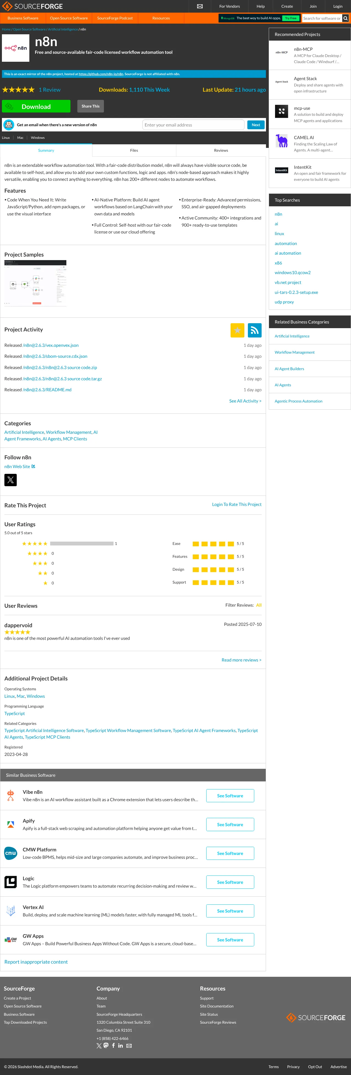Open the LinkedIn icon in the footer
The width and height of the screenshot is (351, 1075).
tap(120, 1045)
